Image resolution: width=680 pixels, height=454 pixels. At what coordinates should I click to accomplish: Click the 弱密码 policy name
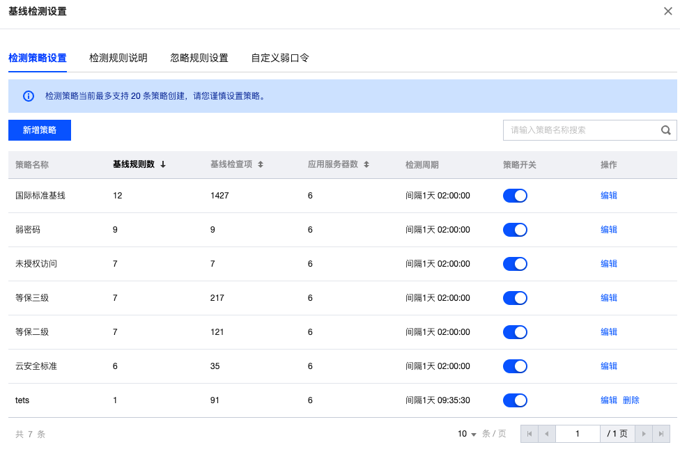click(28, 230)
